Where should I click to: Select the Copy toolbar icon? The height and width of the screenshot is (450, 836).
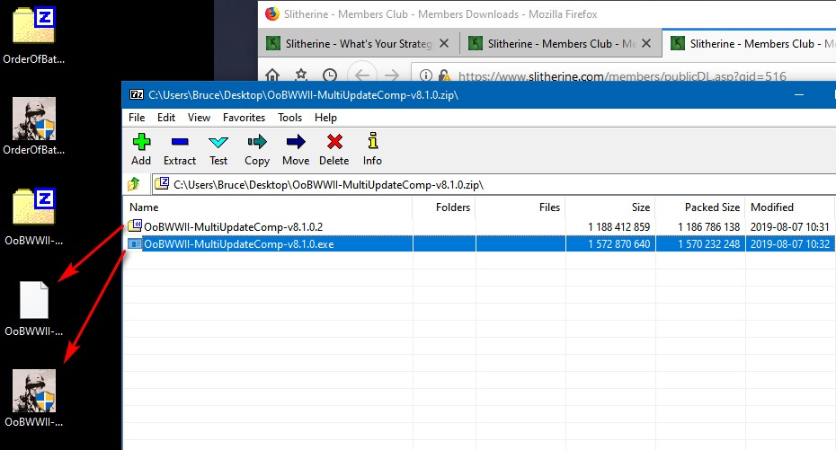tap(257, 148)
